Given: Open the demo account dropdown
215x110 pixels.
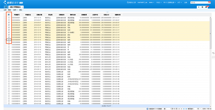Looking at the screenshot, I should (152, 3).
